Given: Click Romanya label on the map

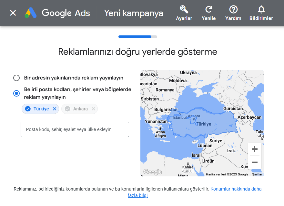Looking at the screenshot, I should [165, 90].
